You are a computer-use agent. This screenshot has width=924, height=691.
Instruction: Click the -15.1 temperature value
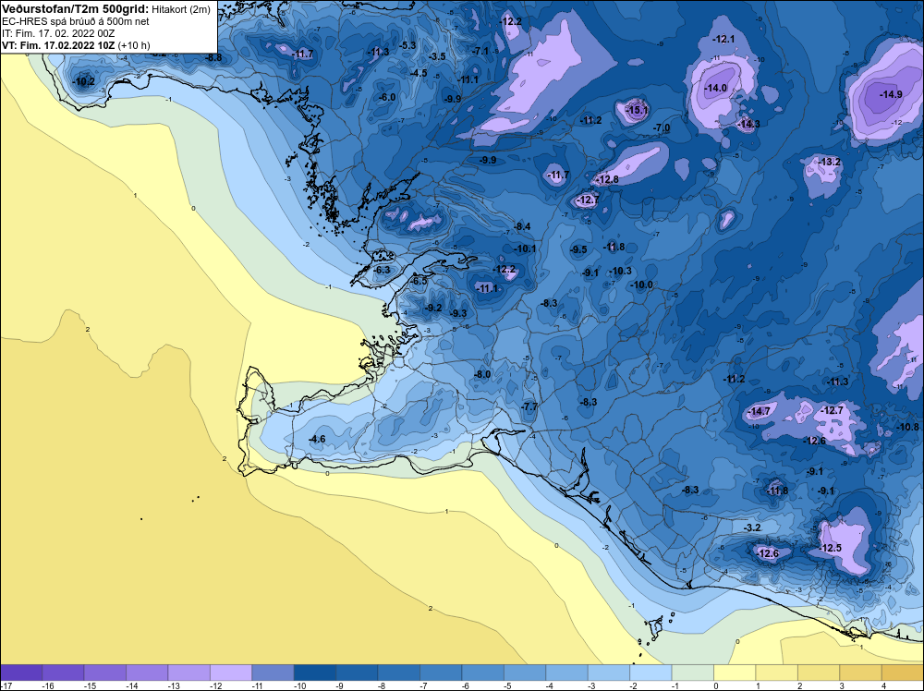637,110
